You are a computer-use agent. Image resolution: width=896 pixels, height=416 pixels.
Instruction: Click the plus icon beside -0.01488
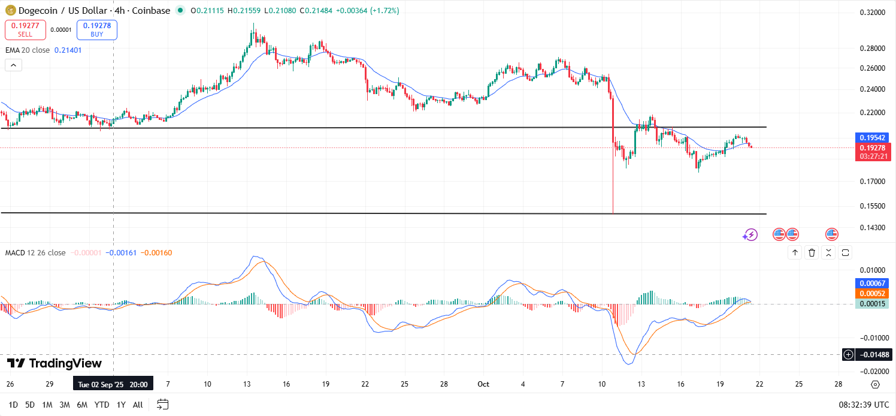pyautogui.click(x=848, y=354)
